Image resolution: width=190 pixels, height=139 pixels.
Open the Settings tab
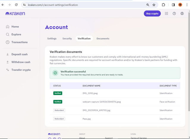(52, 38)
